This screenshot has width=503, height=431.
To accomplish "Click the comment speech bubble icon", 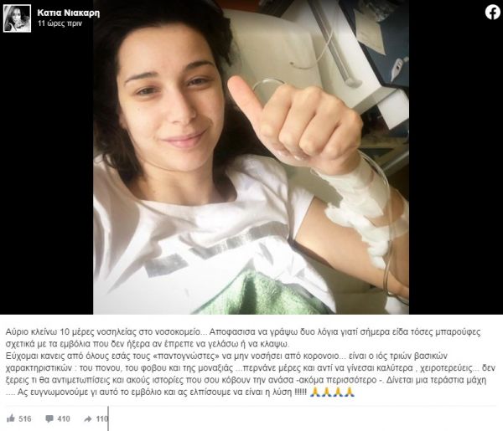I will click(x=49, y=418).
